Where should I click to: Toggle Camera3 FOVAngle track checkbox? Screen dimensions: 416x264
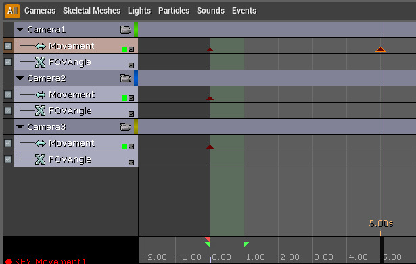[8, 159]
